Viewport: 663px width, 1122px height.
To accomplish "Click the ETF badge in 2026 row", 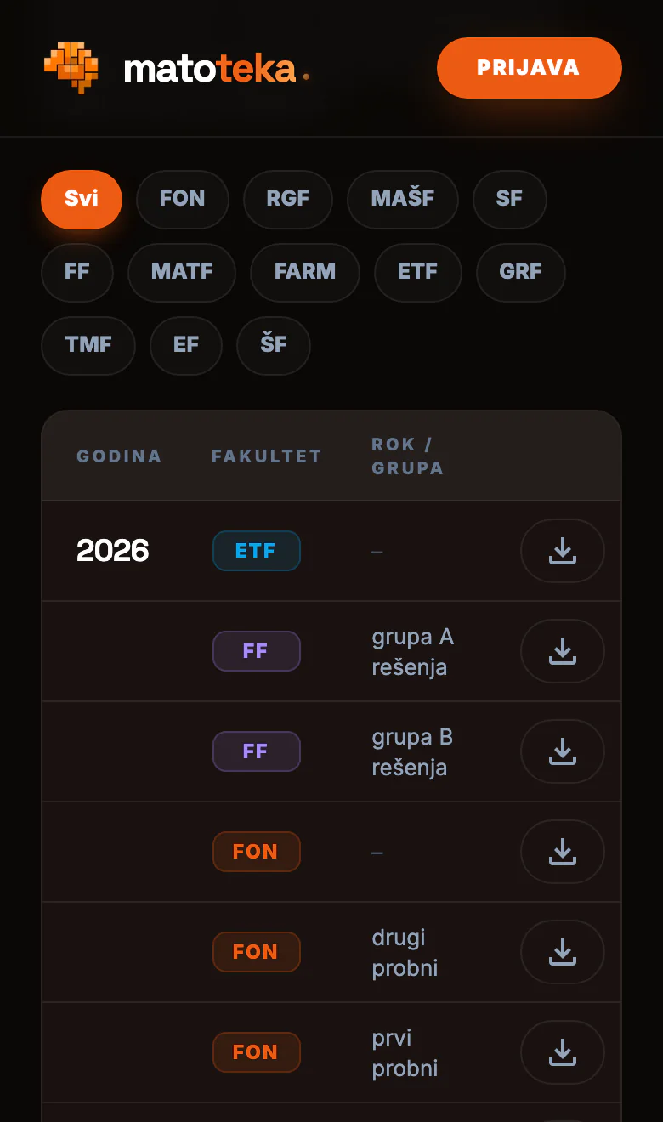I will pos(257,551).
